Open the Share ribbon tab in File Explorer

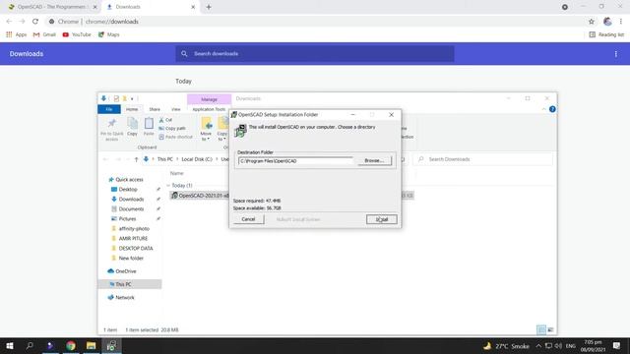pyautogui.click(x=155, y=109)
